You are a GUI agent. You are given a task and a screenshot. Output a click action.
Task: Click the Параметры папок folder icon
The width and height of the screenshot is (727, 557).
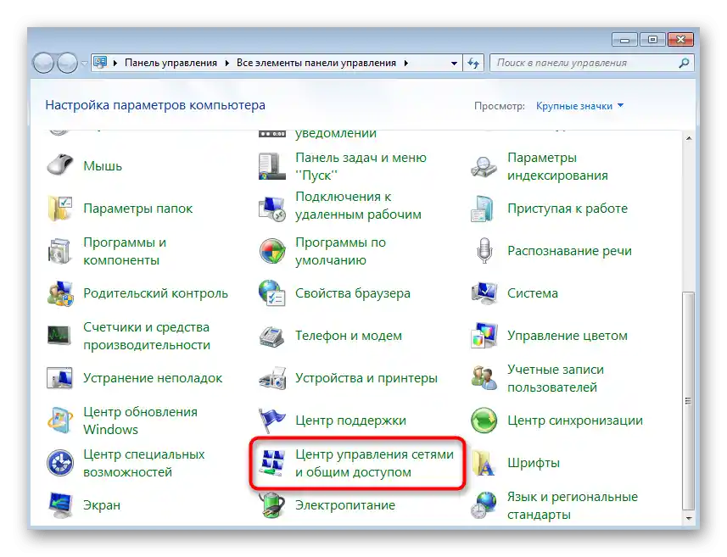(60, 208)
